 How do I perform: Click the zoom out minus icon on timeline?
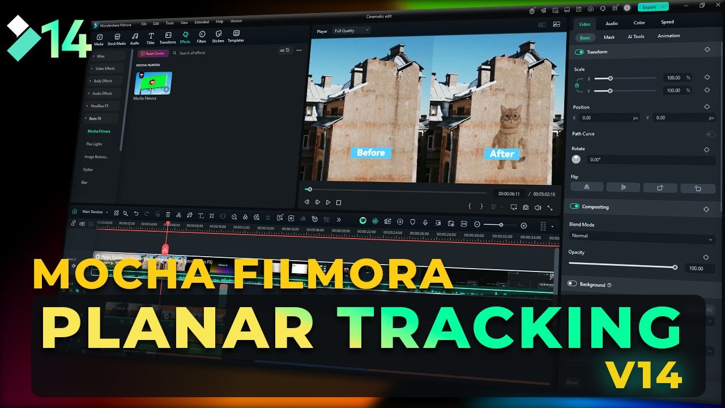click(477, 224)
